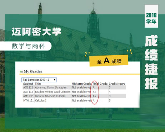Click Reading Writing Acad Contexts title

pyautogui.click(x=53, y=92)
